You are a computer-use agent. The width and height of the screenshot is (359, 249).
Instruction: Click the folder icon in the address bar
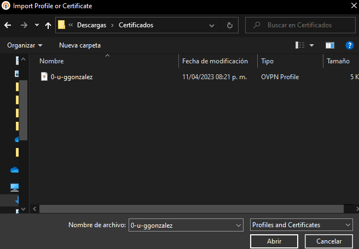click(x=61, y=25)
